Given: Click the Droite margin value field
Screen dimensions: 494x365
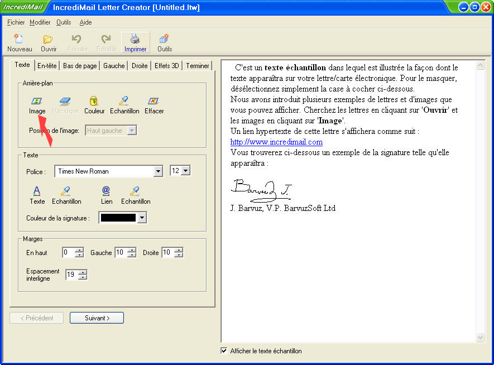Looking at the screenshot, I should [x=168, y=253].
